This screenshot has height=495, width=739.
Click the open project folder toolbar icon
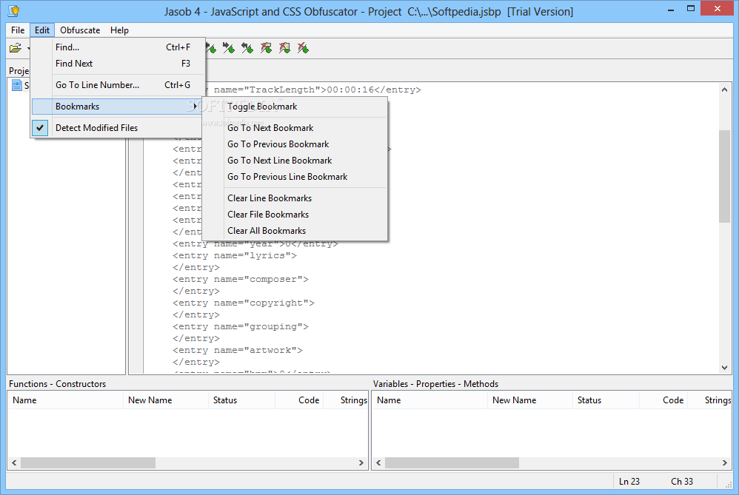tap(16, 48)
